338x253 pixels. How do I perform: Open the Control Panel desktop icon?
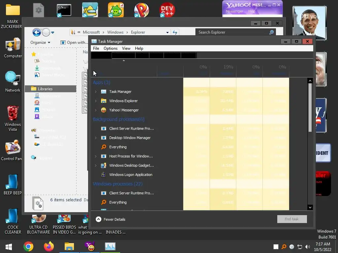click(12, 150)
